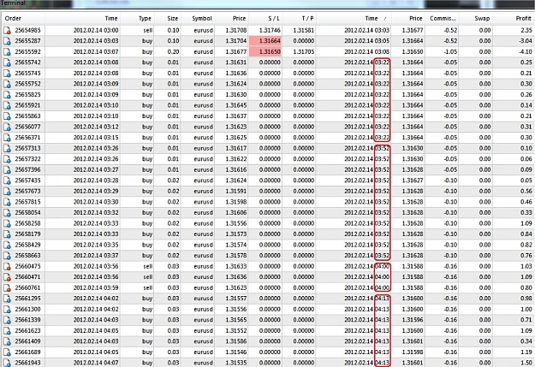Click the order icon for 25657322
Viewport: 535px width, 367px height.
(7, 159)
